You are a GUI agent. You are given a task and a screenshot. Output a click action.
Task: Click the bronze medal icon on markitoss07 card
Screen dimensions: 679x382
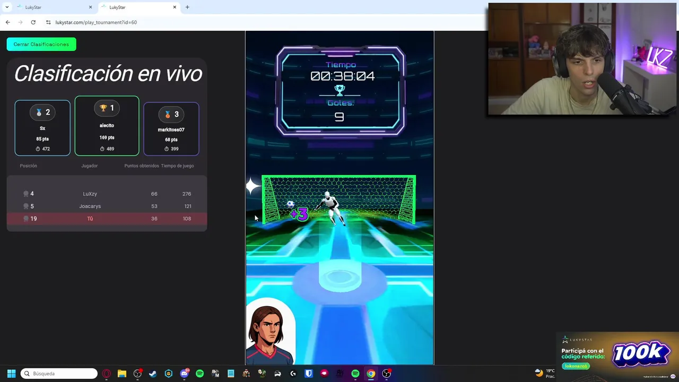coord(168,115)
